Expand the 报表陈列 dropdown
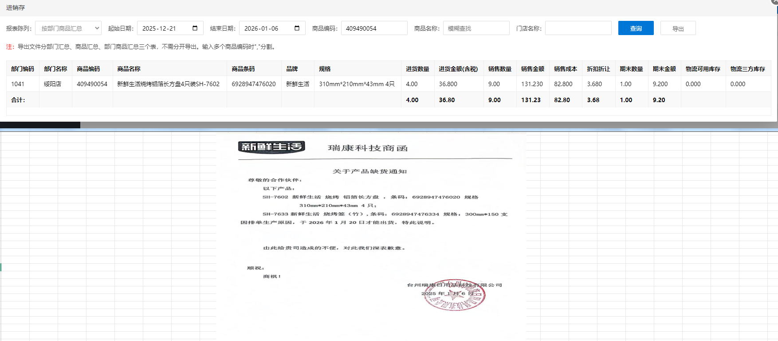The image size is (778, 341). pos(68,28)
